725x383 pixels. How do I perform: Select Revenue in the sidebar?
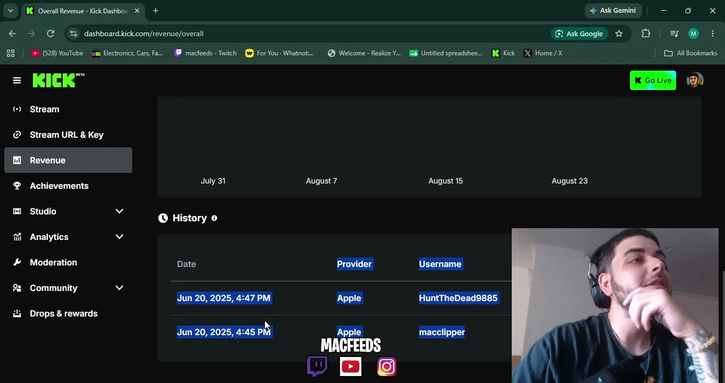pos(68,160)
